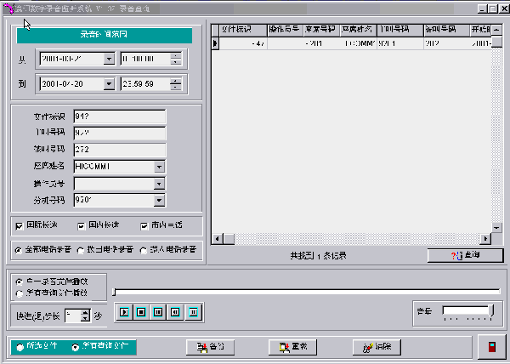Click the volume slider
This screenshot has height=364, width=510.
[466, 310]
